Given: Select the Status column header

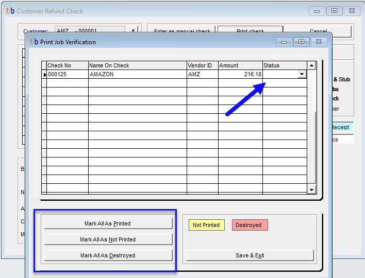Looking at the screenshot, I should [x=284, y=65].
